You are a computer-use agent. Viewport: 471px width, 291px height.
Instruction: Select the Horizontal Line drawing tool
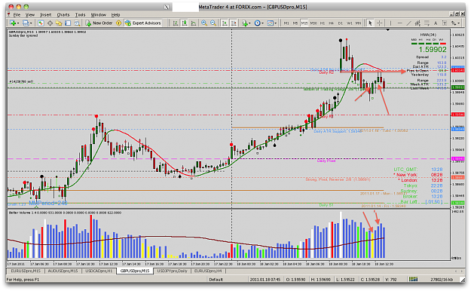pos(400,23)
